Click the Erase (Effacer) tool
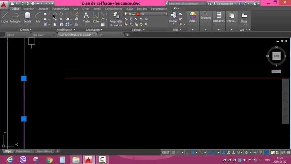 [76, 14]
